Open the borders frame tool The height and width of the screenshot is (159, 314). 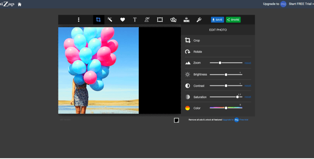click(x=160, y=19)
